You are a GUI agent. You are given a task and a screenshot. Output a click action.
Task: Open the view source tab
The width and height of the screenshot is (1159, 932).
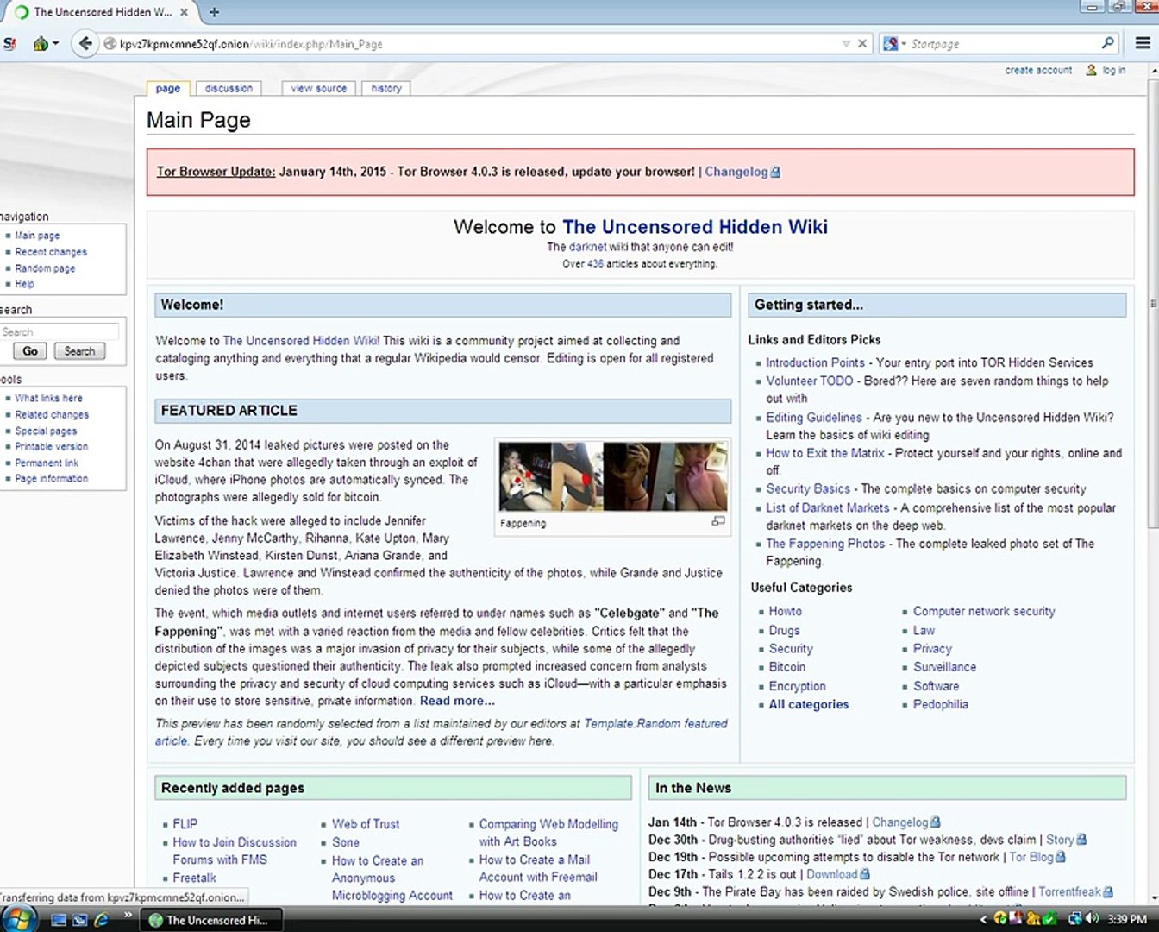tap(318, 88)
